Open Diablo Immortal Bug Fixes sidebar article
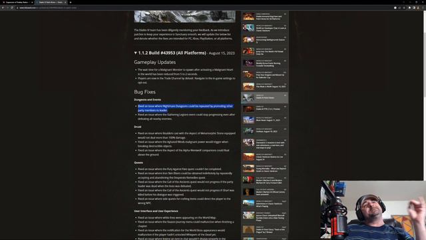 pos(265,17)
